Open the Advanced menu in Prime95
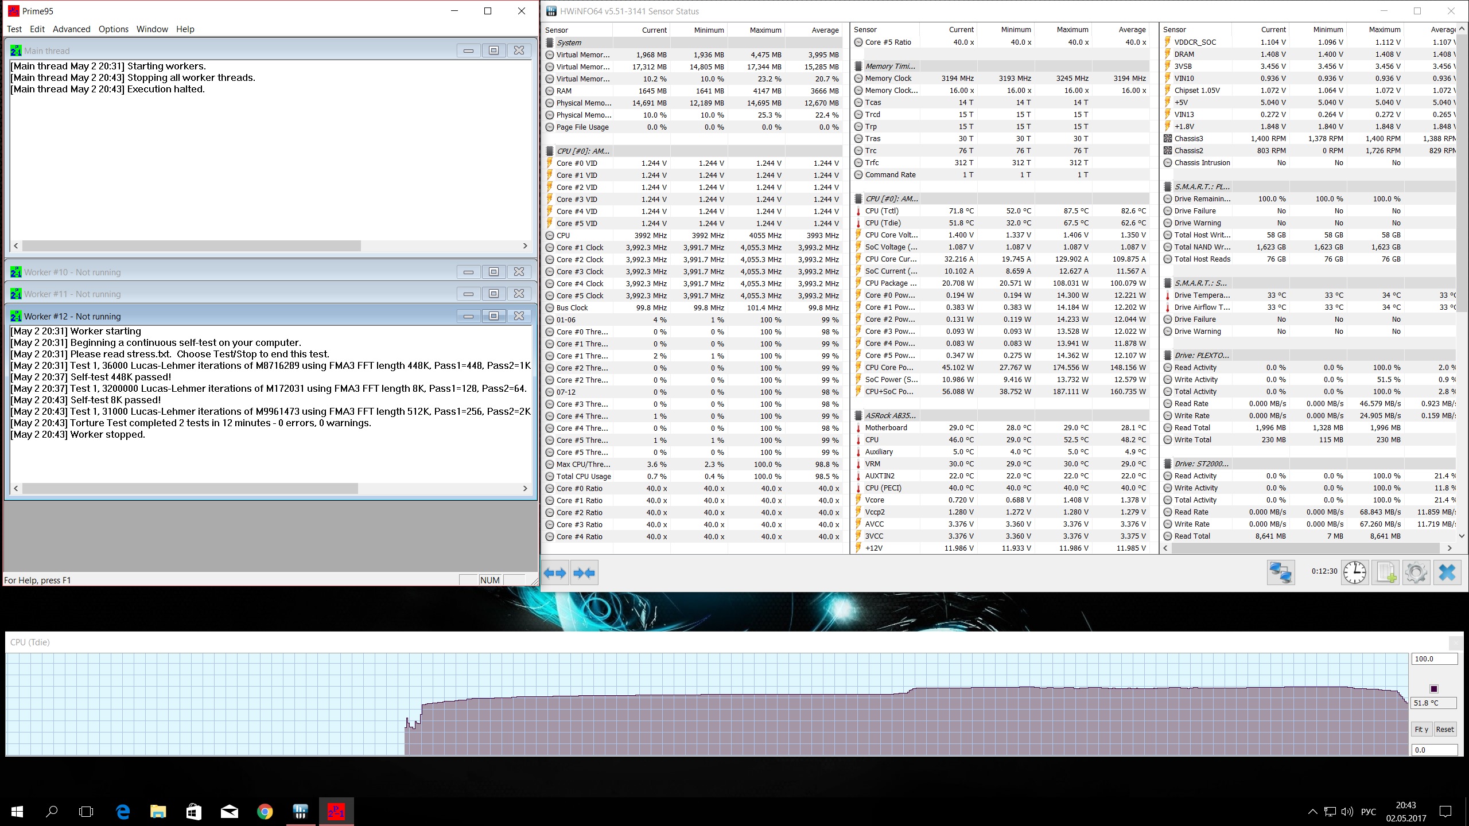 71,29
